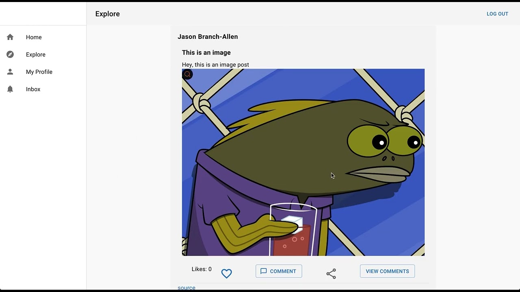Click the "Likes: 0" counter
Screen dimensions: 520x292
[x=201, y=269]
